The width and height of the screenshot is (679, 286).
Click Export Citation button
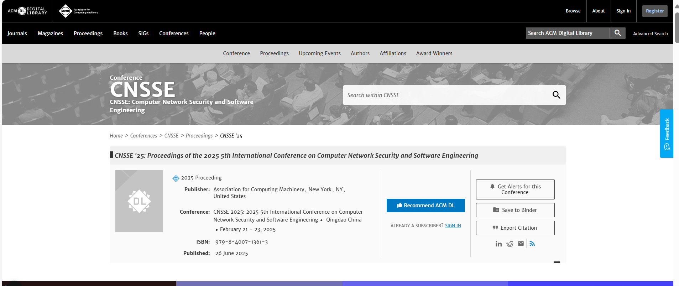pyautogui.click(x=515, y=228)
